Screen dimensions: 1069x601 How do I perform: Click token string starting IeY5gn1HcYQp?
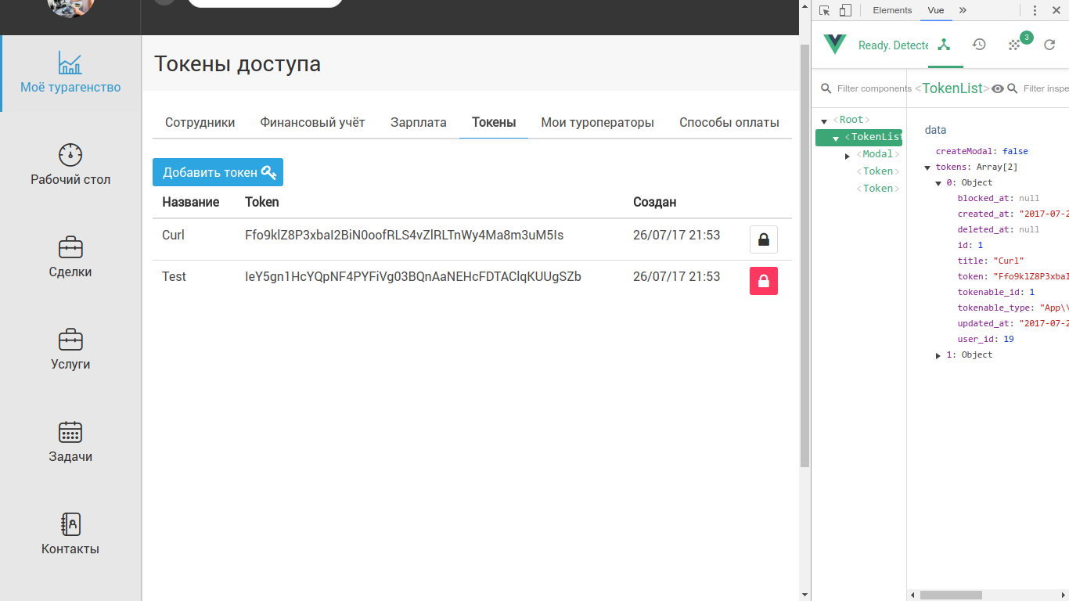413,276
